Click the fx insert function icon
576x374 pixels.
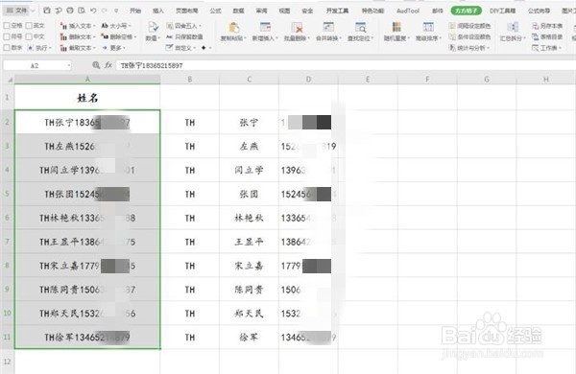108,65
